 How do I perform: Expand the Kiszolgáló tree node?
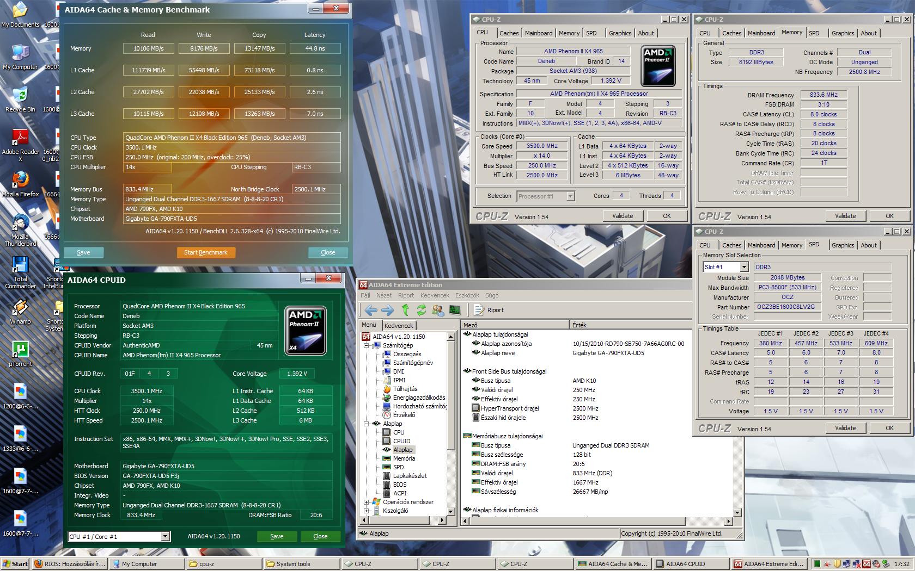(x=367, y=511)
